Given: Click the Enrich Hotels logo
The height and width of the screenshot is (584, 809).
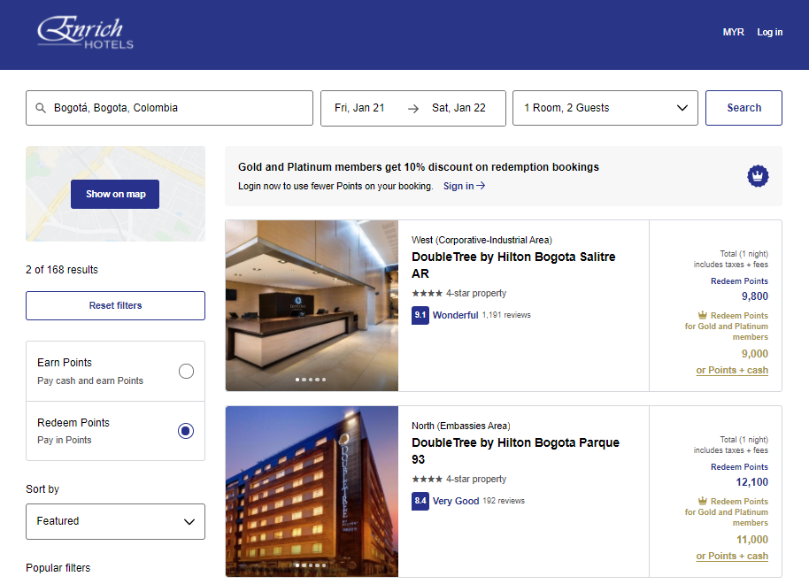Looking at the screenshot, I should (x=84, y=35).
